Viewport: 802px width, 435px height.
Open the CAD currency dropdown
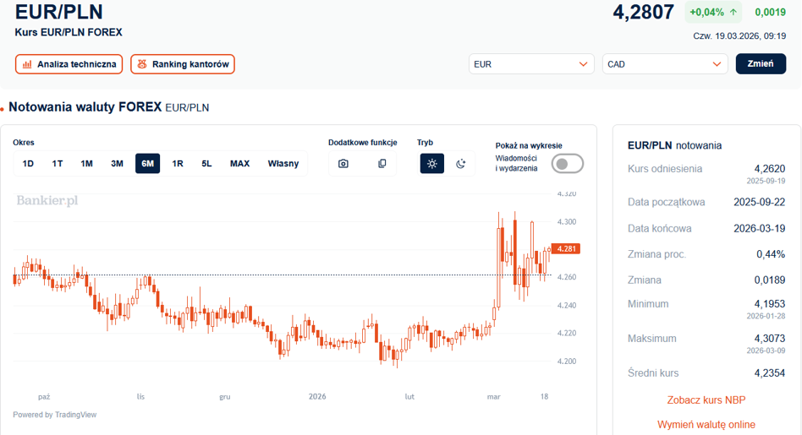tap(665, 64)
